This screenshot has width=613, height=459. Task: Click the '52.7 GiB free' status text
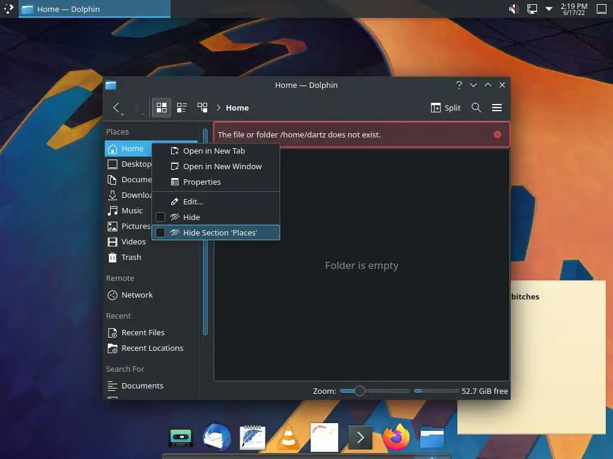pyautogui.click(x=484, y=391)
